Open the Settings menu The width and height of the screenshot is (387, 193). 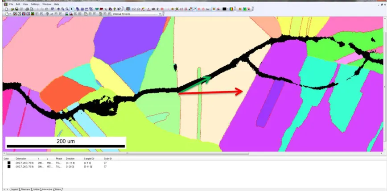pyautogui.click(x=35, y=4)
